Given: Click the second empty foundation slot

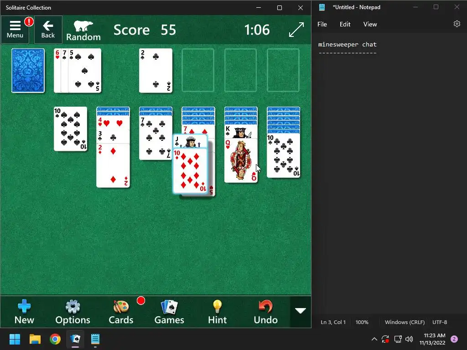Looking at the screenshot, I should [x=198, y=71].
